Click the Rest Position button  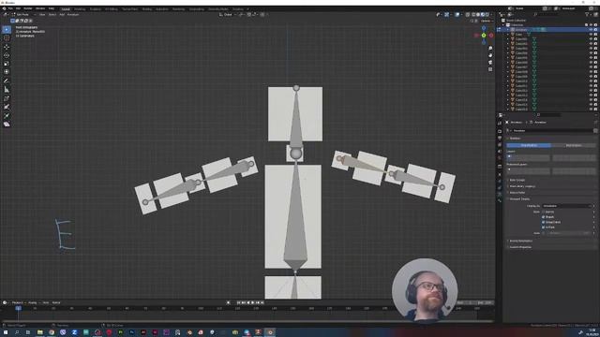point(573,146)
